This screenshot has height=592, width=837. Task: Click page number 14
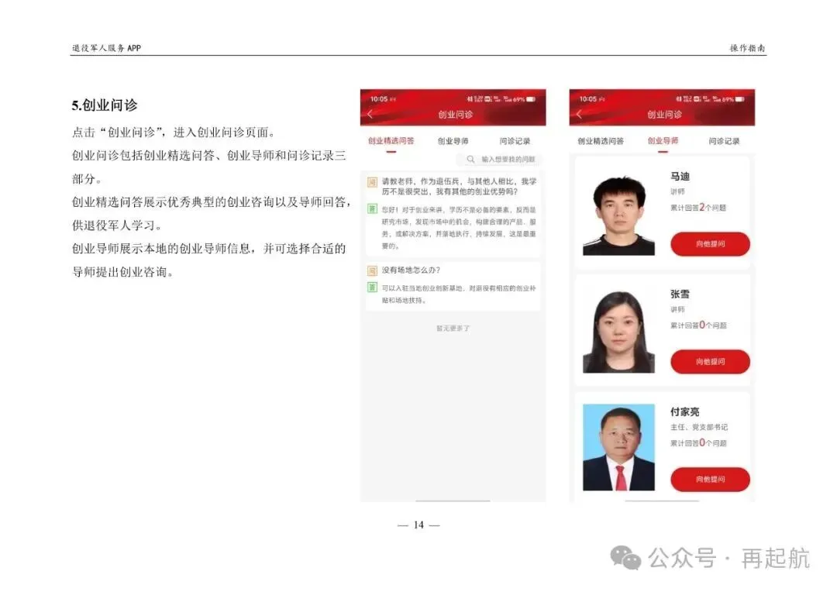click(x=418, y=525)
